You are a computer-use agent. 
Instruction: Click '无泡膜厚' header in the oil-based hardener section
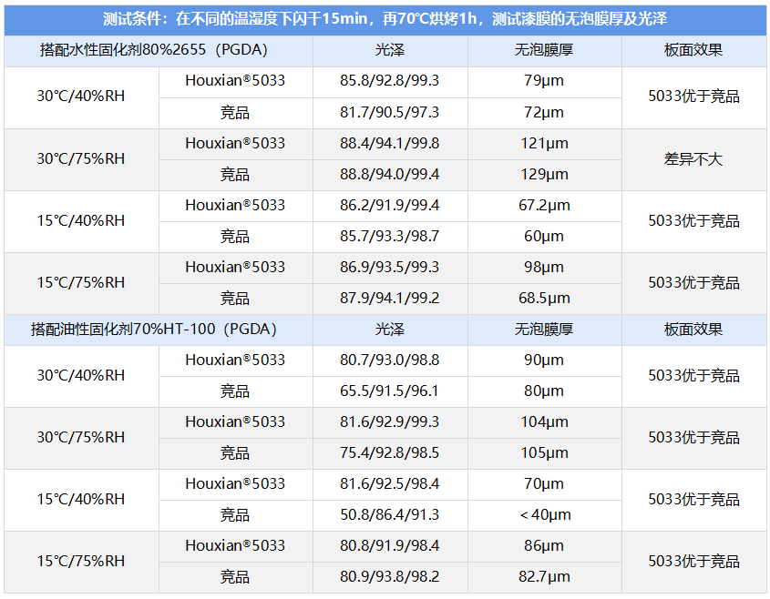[544, 330]
